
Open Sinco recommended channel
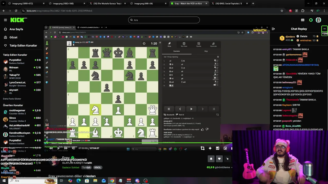[x=22, y=119]
